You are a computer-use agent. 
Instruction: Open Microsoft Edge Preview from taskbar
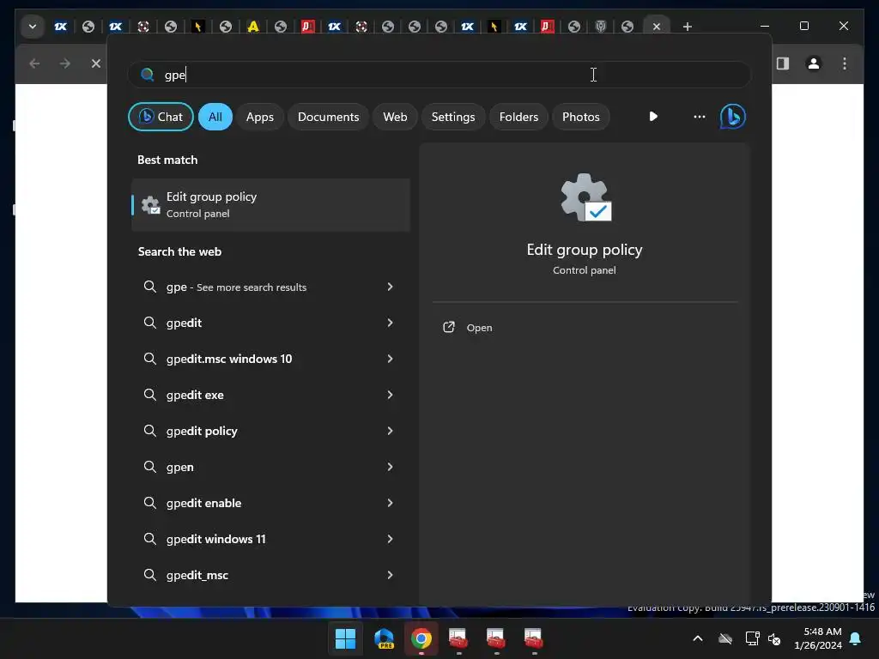point(384,638)
